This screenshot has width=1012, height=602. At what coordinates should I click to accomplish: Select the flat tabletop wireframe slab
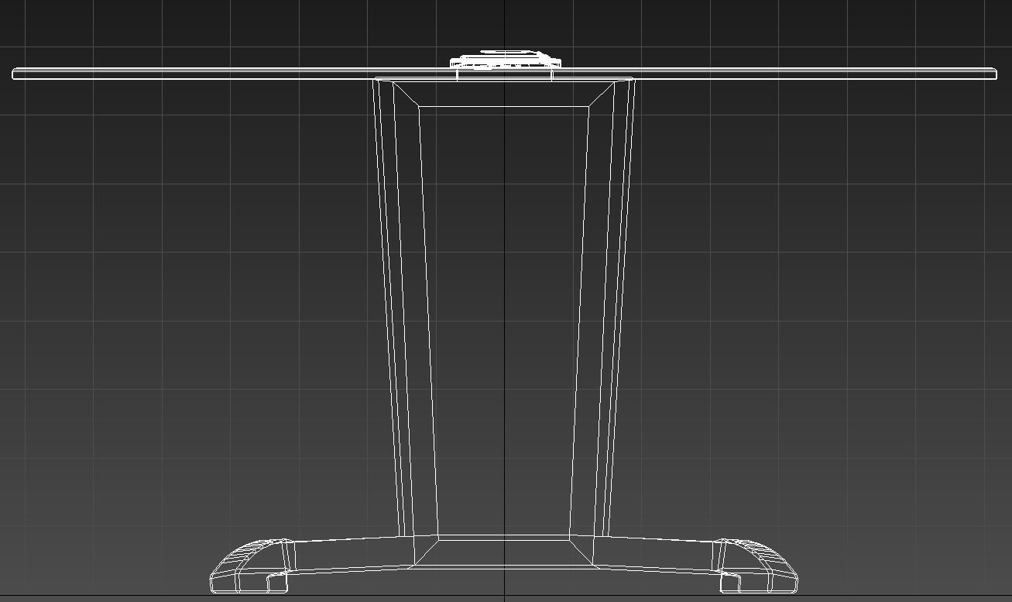pyautogui.click(x=504, y=74)
